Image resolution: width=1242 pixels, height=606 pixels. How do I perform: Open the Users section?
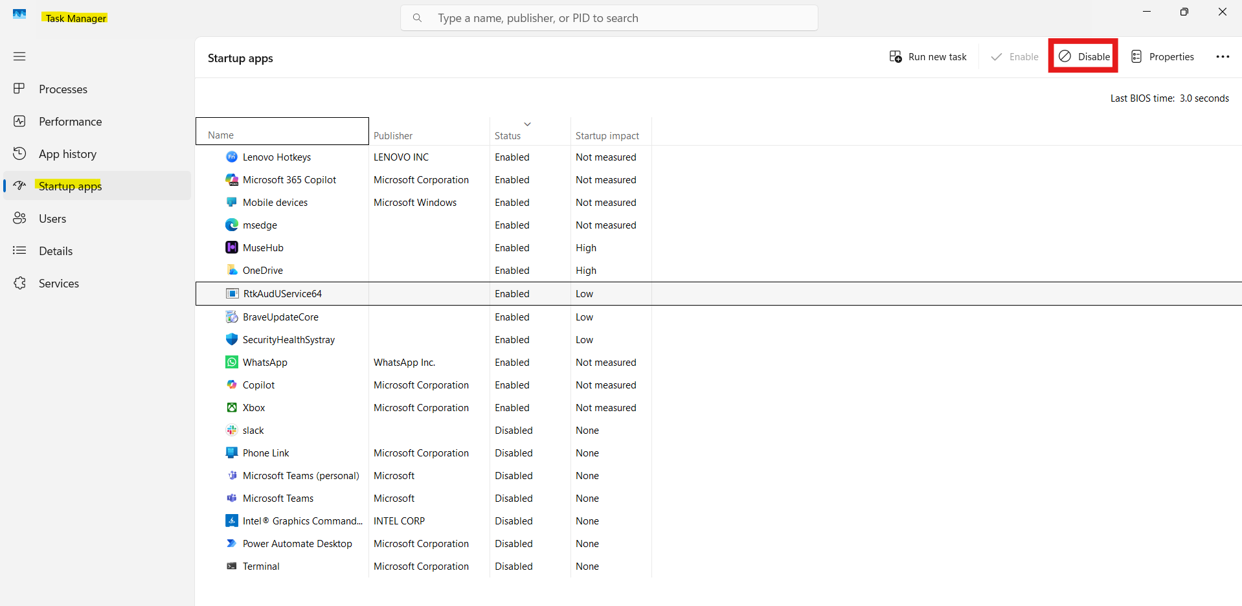point(52,218)
